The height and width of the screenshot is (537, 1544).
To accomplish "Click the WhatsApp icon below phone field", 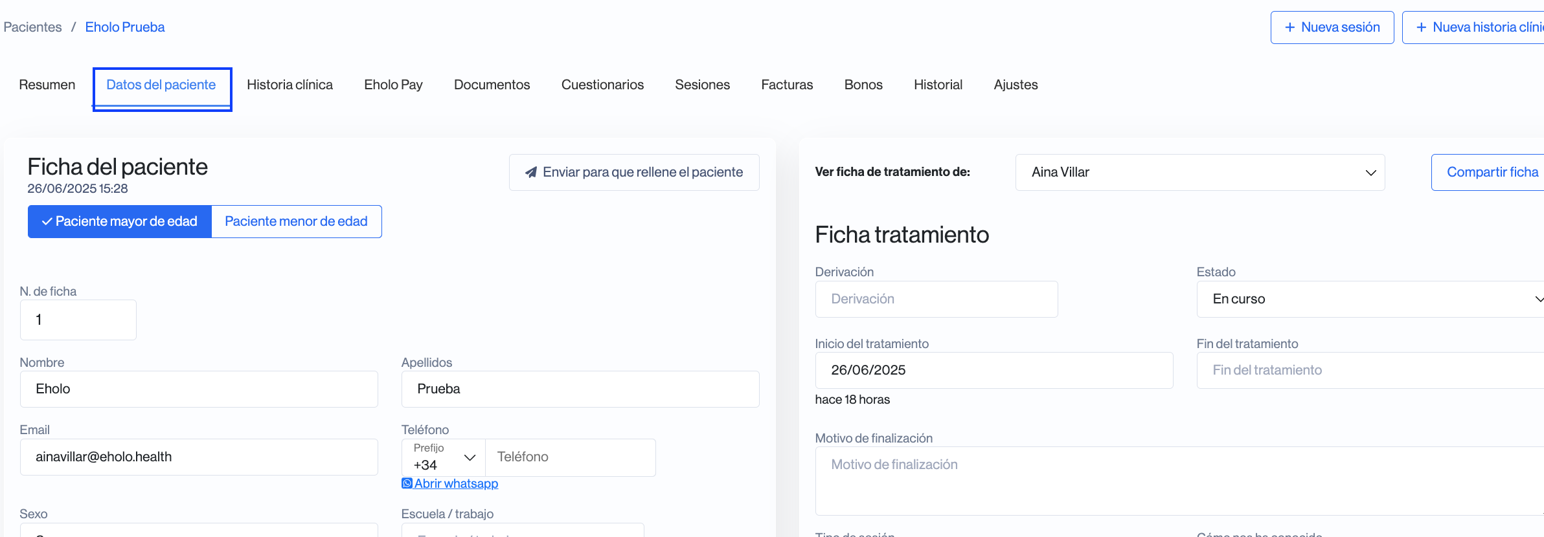I will click(407, 483).
